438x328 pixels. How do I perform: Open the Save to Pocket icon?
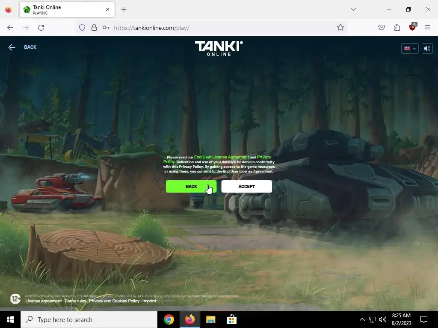(x=382, y=27)
